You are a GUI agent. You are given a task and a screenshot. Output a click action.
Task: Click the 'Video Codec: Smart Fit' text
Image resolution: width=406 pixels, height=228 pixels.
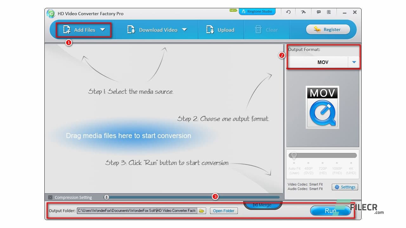tap(305, 184)
